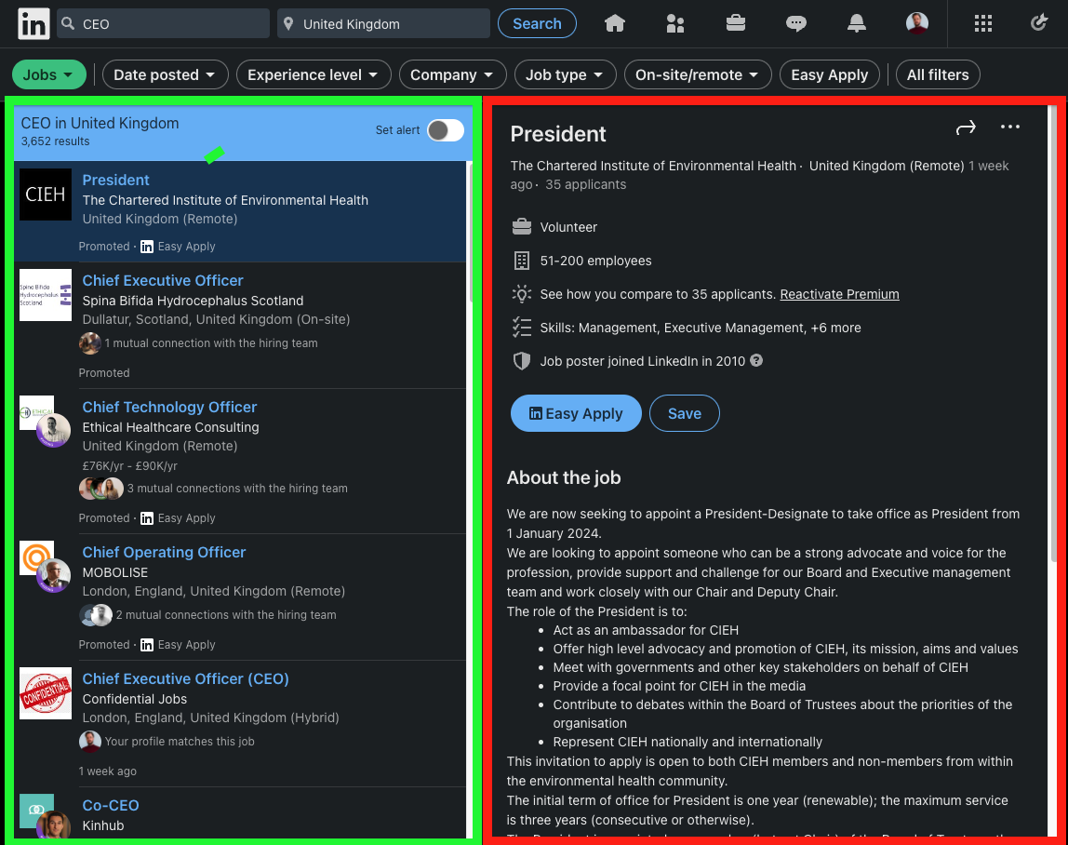
Task: Open the All filters panel
Action: (938, 74)
